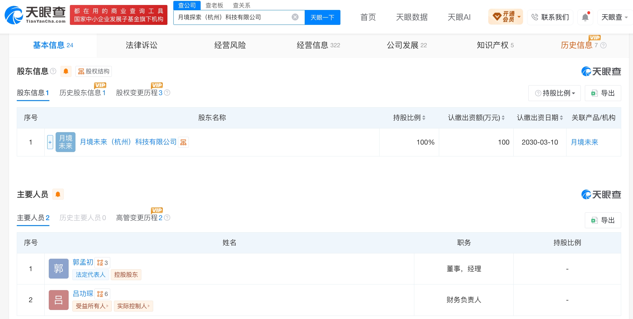This screenshot has height=319, width=633.
Task: Switch to 法律诉讼 tab
Action: point(142,45)
